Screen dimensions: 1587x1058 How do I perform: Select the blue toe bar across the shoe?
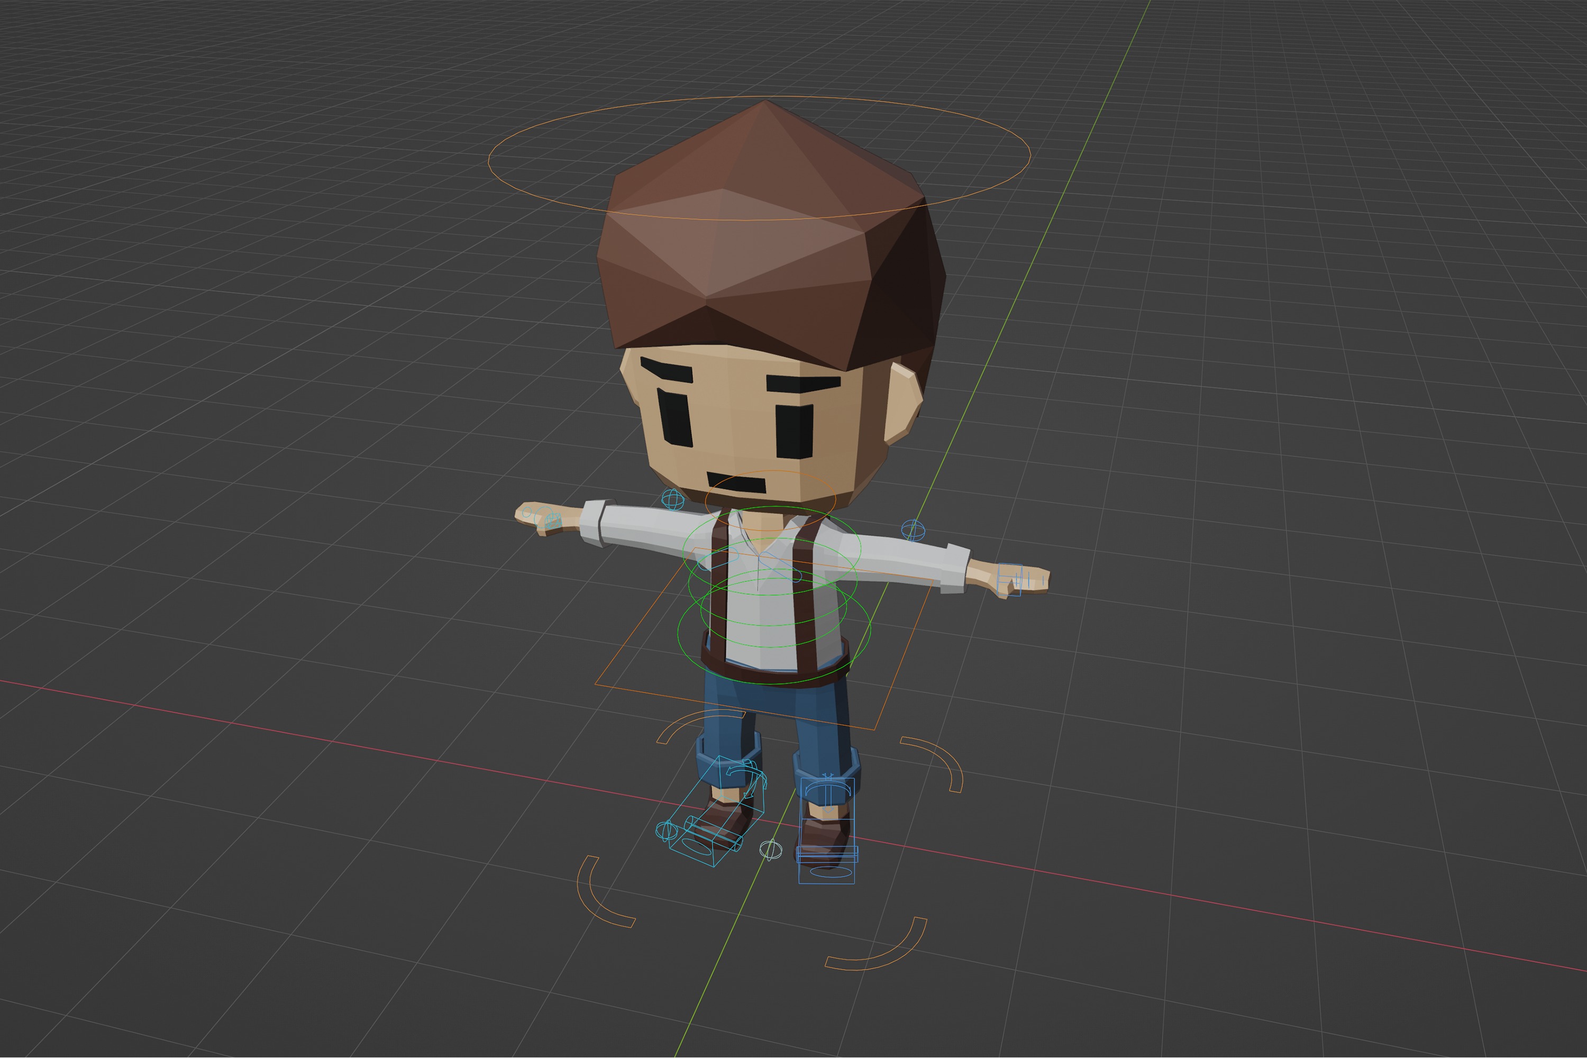pyautogui.click(x=827, y=854)
